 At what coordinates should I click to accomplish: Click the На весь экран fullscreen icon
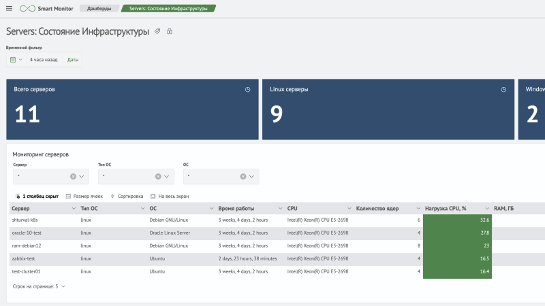coord(153,197)
